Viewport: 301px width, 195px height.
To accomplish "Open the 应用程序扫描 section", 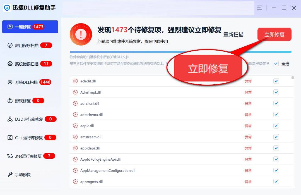I will click(x=30, y=45).
